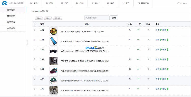Click the edit icon for product 138
The image size is (191, 97).
click(x=161, y=69)
